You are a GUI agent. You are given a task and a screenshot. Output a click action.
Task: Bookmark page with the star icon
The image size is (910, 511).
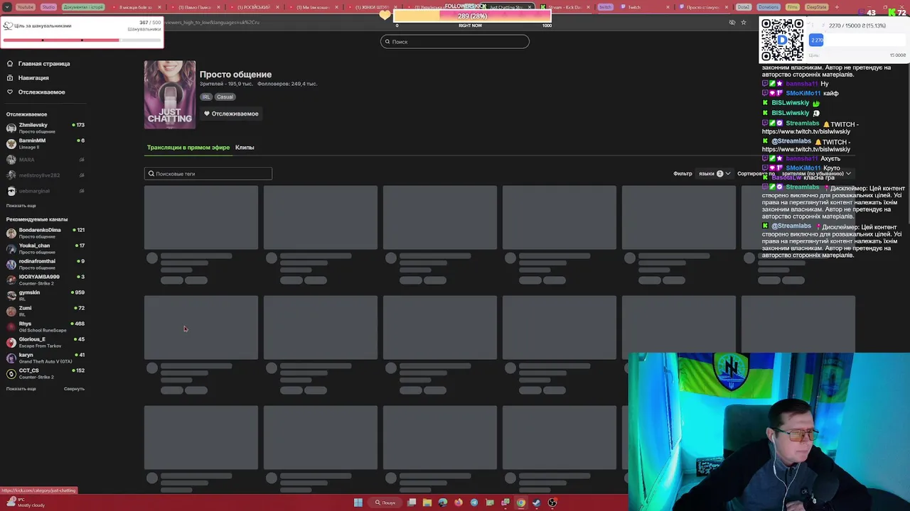[x=744, y=23]
